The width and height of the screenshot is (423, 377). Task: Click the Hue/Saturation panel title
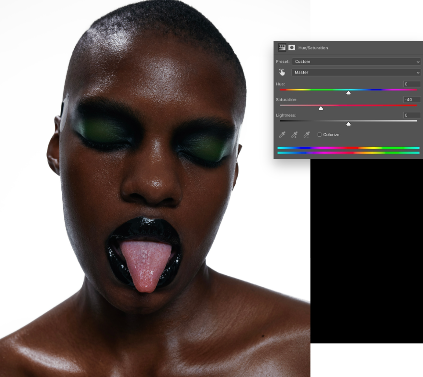pyautogui.click(x=313, y=48)
